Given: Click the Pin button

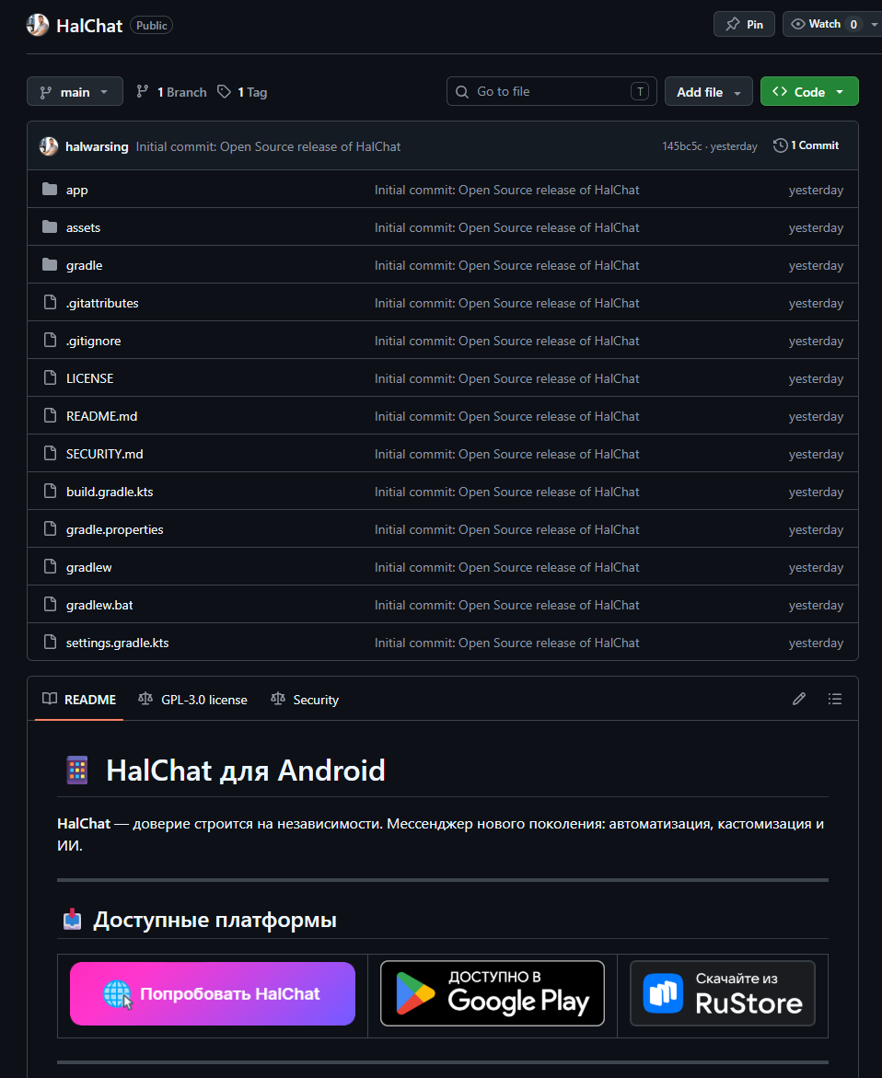Looking at the screenshot, I should [x=744, y=24].
